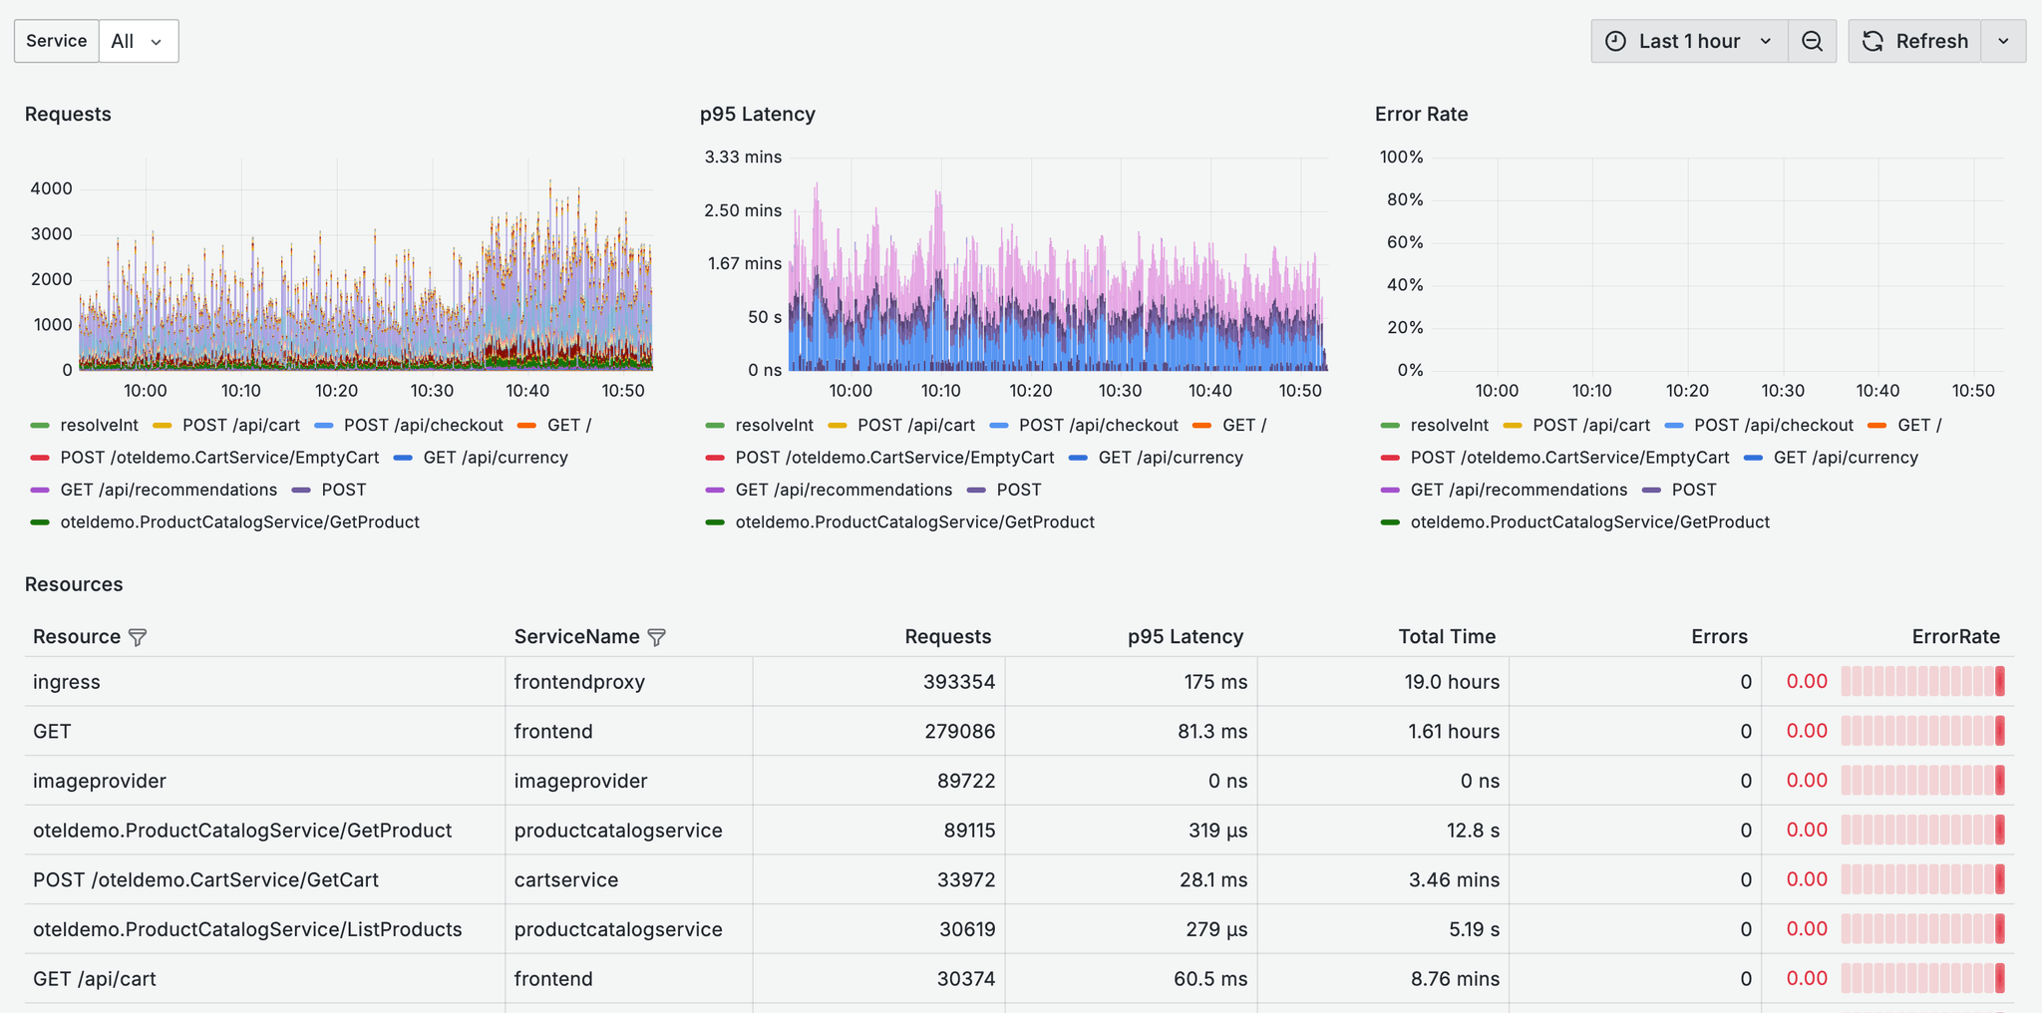Click the 89722 requests value
The width and height of the screenshot is (2042, 1013).
[966, 781]
